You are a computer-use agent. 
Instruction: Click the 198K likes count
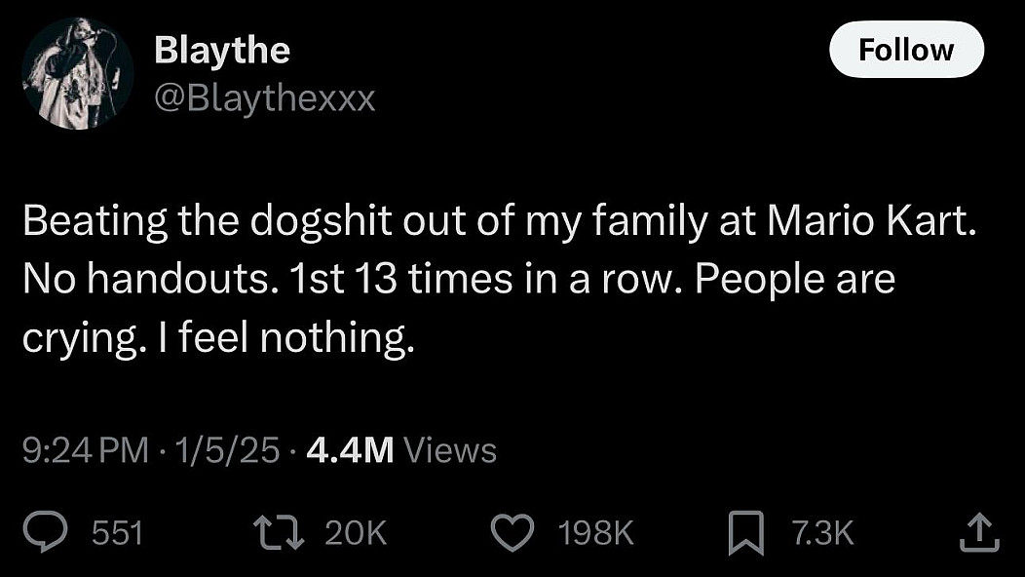[595, 533]
